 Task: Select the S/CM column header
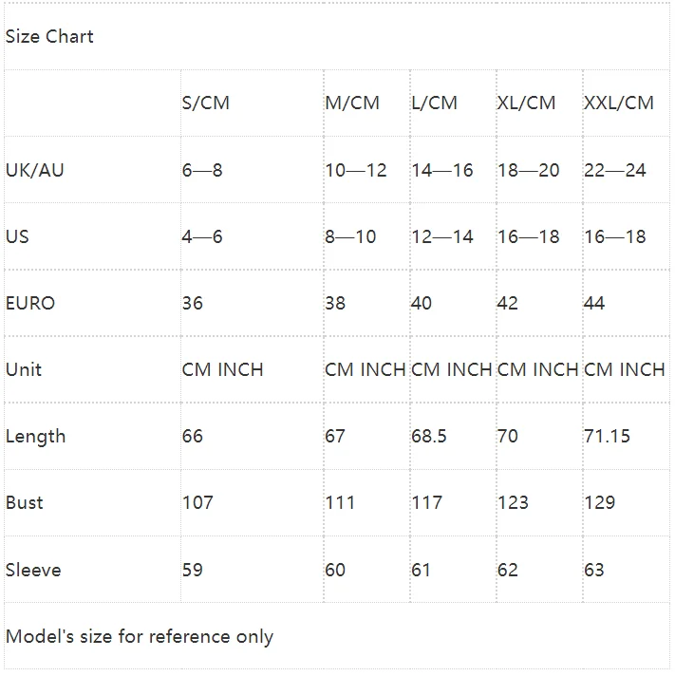206,103
